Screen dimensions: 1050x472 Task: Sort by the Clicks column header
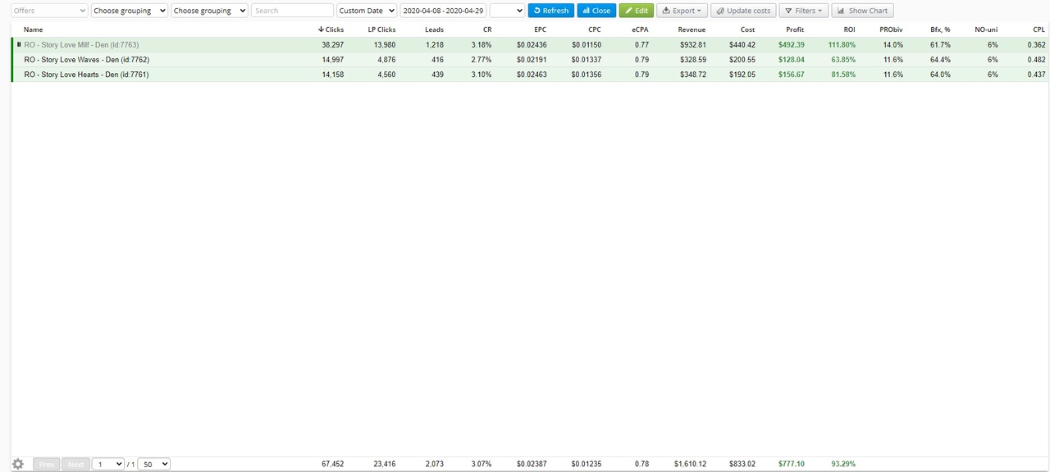(331, 29)
